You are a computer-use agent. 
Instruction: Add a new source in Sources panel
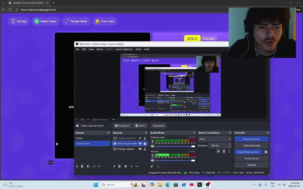pyautogui.click(x=114, y=166)
